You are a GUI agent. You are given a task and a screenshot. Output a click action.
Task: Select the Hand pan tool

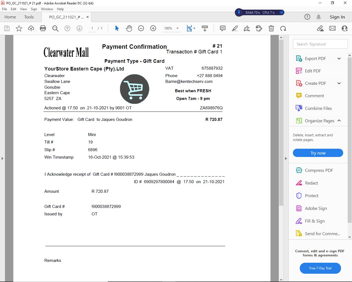point(129,28)
